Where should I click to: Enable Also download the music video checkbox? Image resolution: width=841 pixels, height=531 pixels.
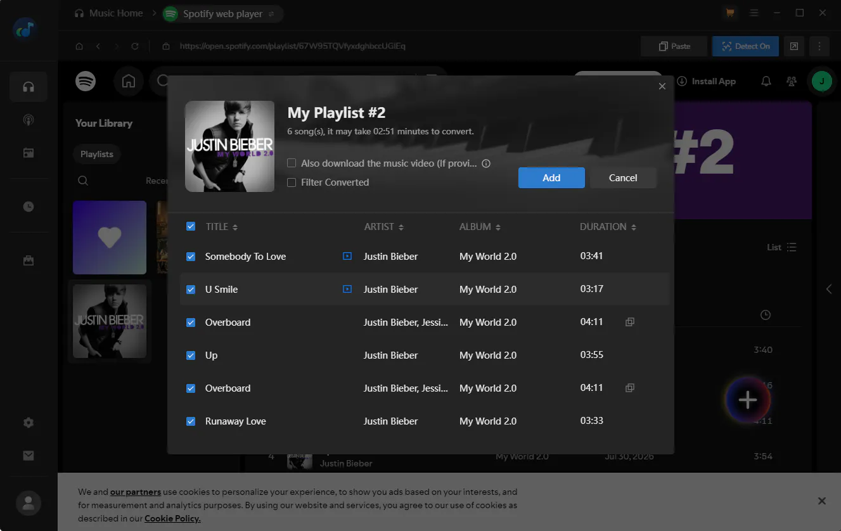(292, 163)
